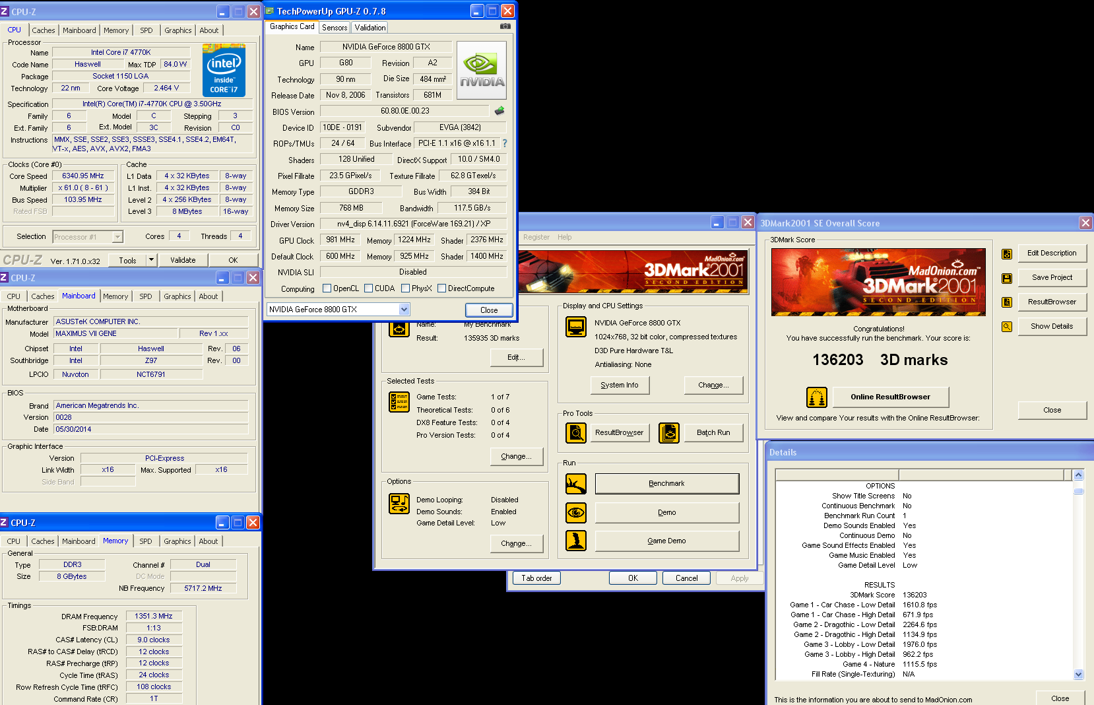Switch to Validation tab in GPU-Z

[370, 28]
